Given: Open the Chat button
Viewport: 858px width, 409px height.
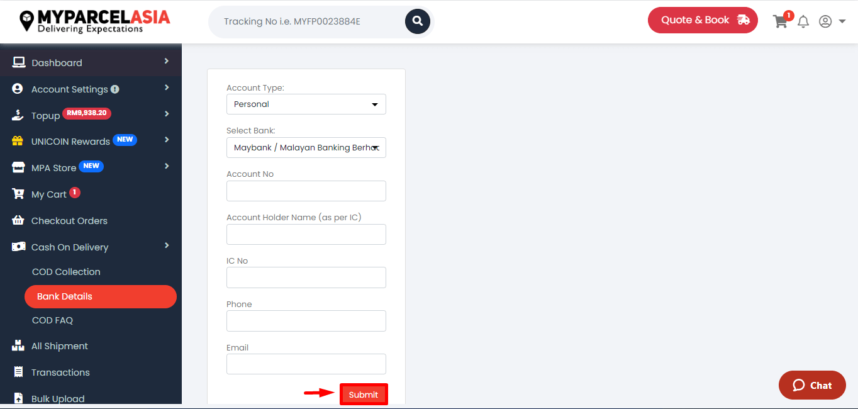Looking at the screenshot, I should (812, 385).
